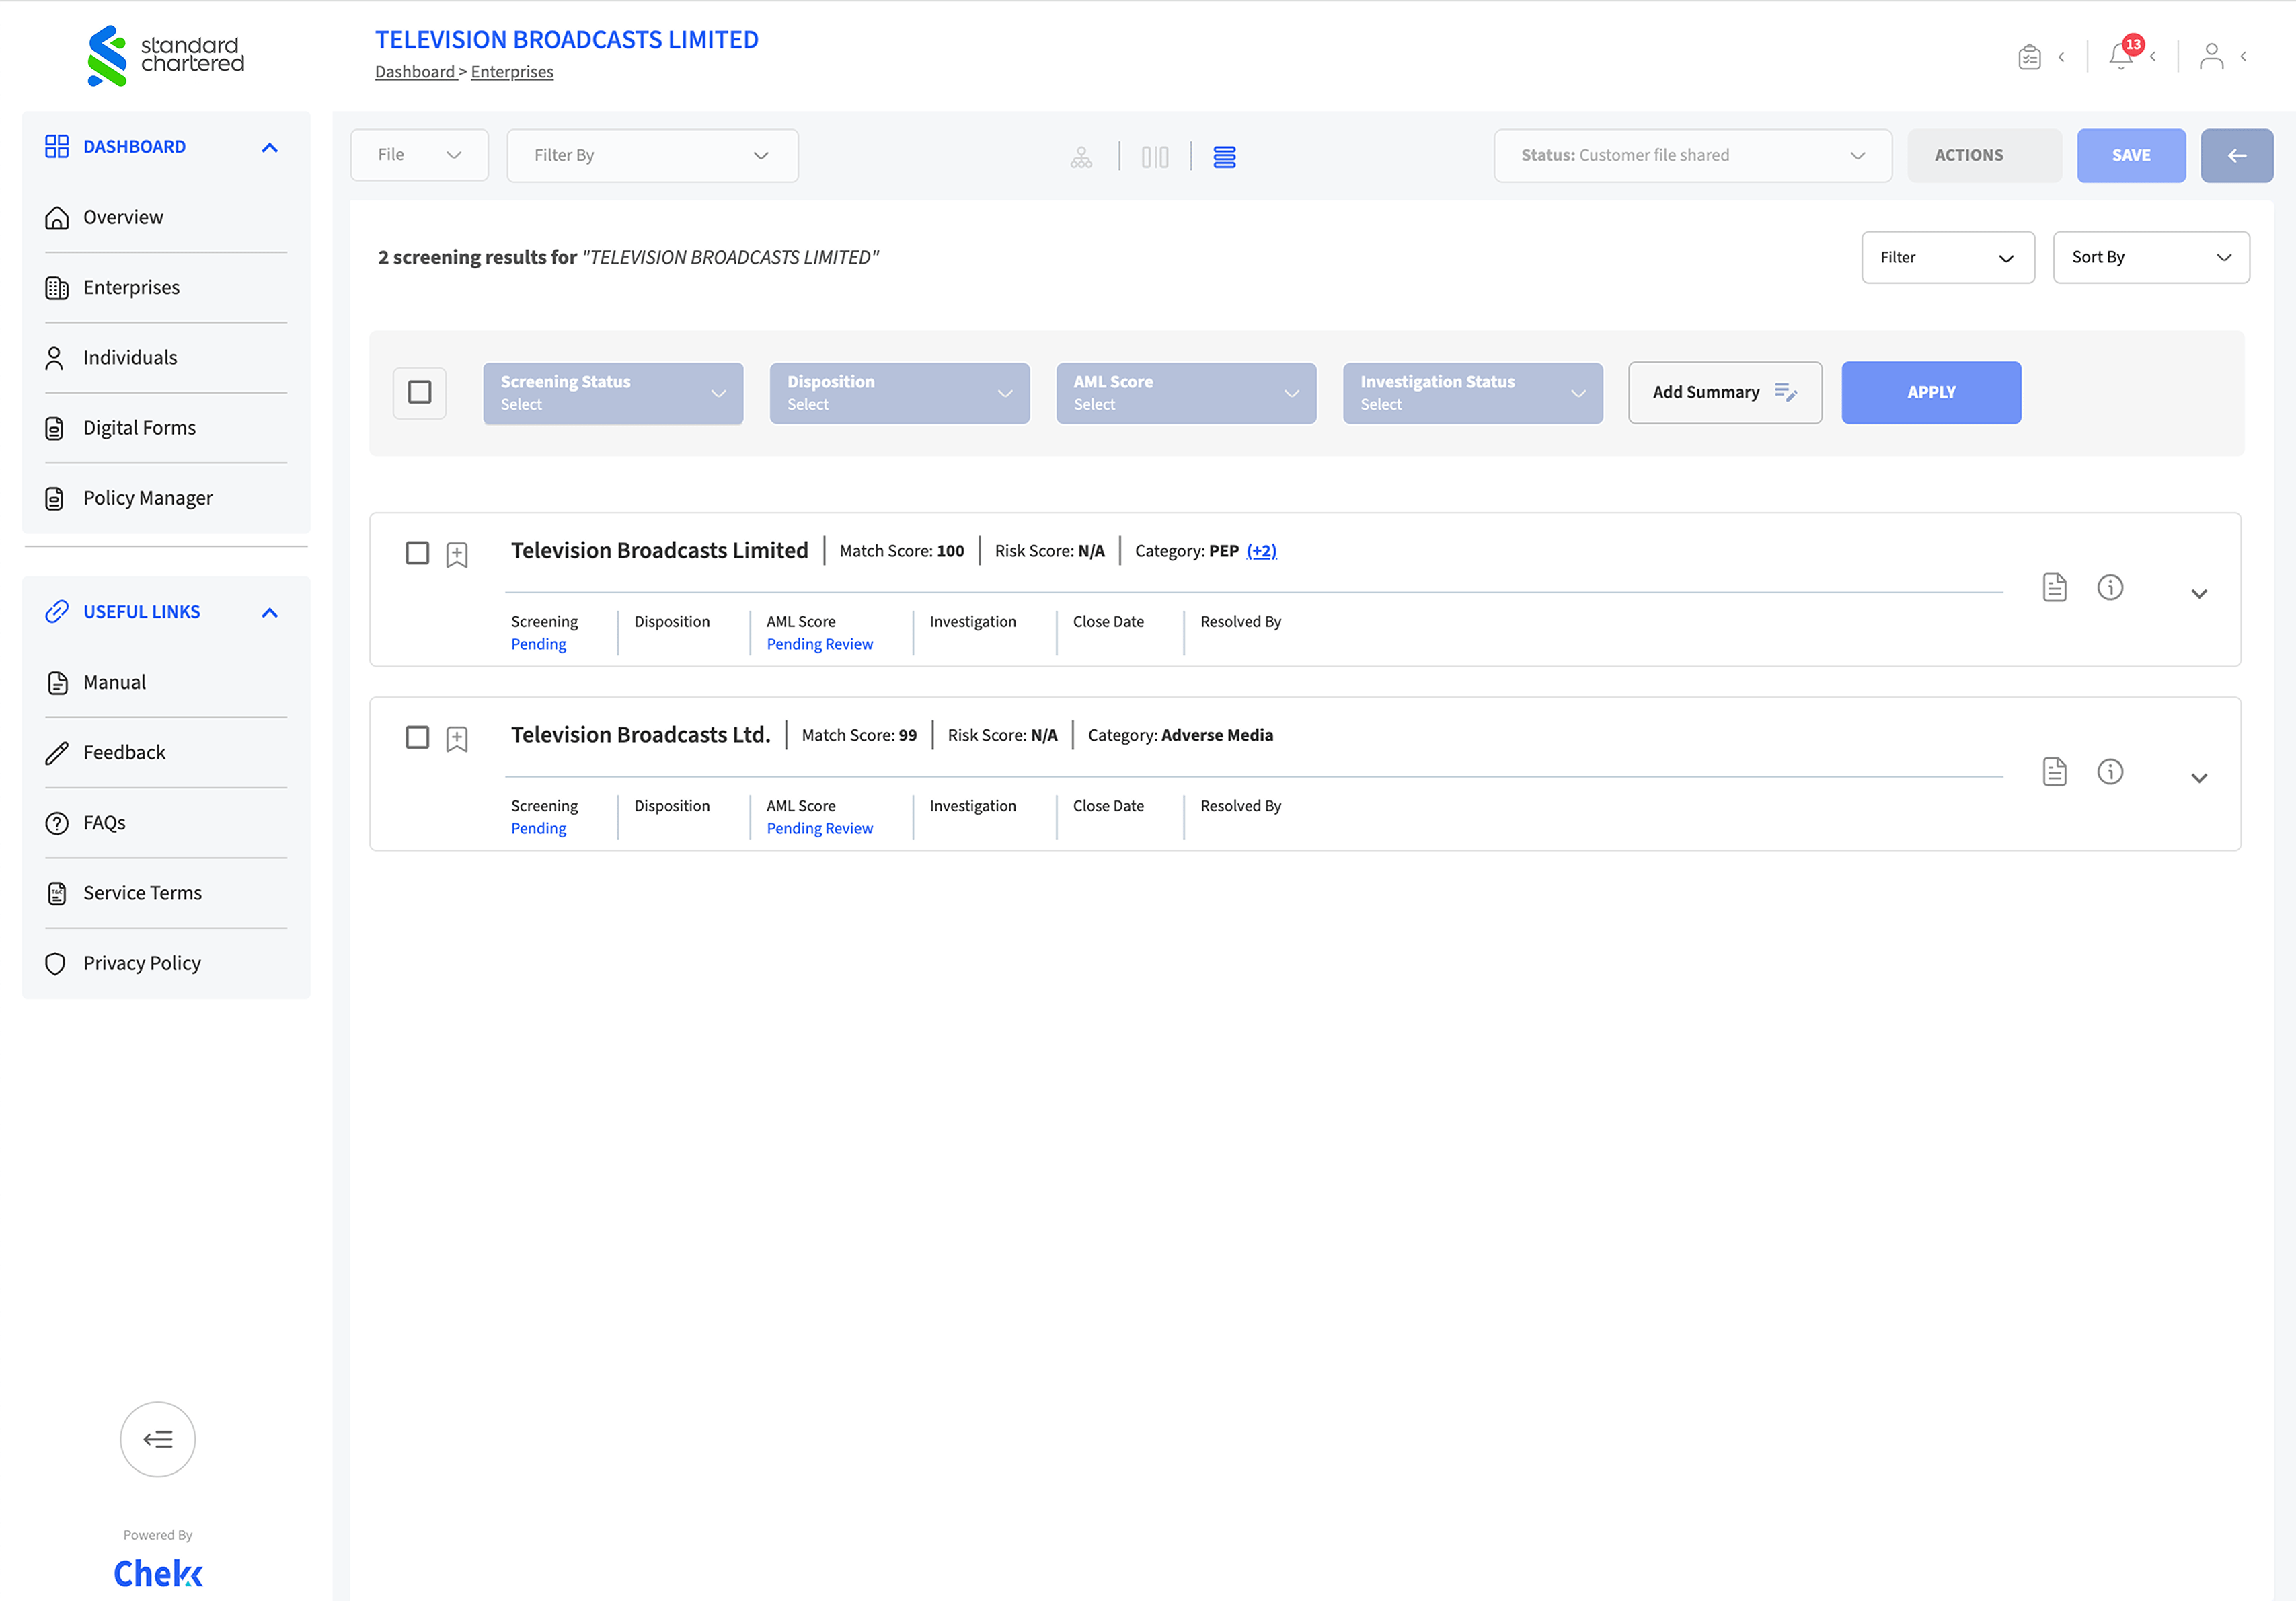This screenshot has width=2296, height=1601.
Task: Open the Sort By dropdown
Action: tap(2151, 257)
